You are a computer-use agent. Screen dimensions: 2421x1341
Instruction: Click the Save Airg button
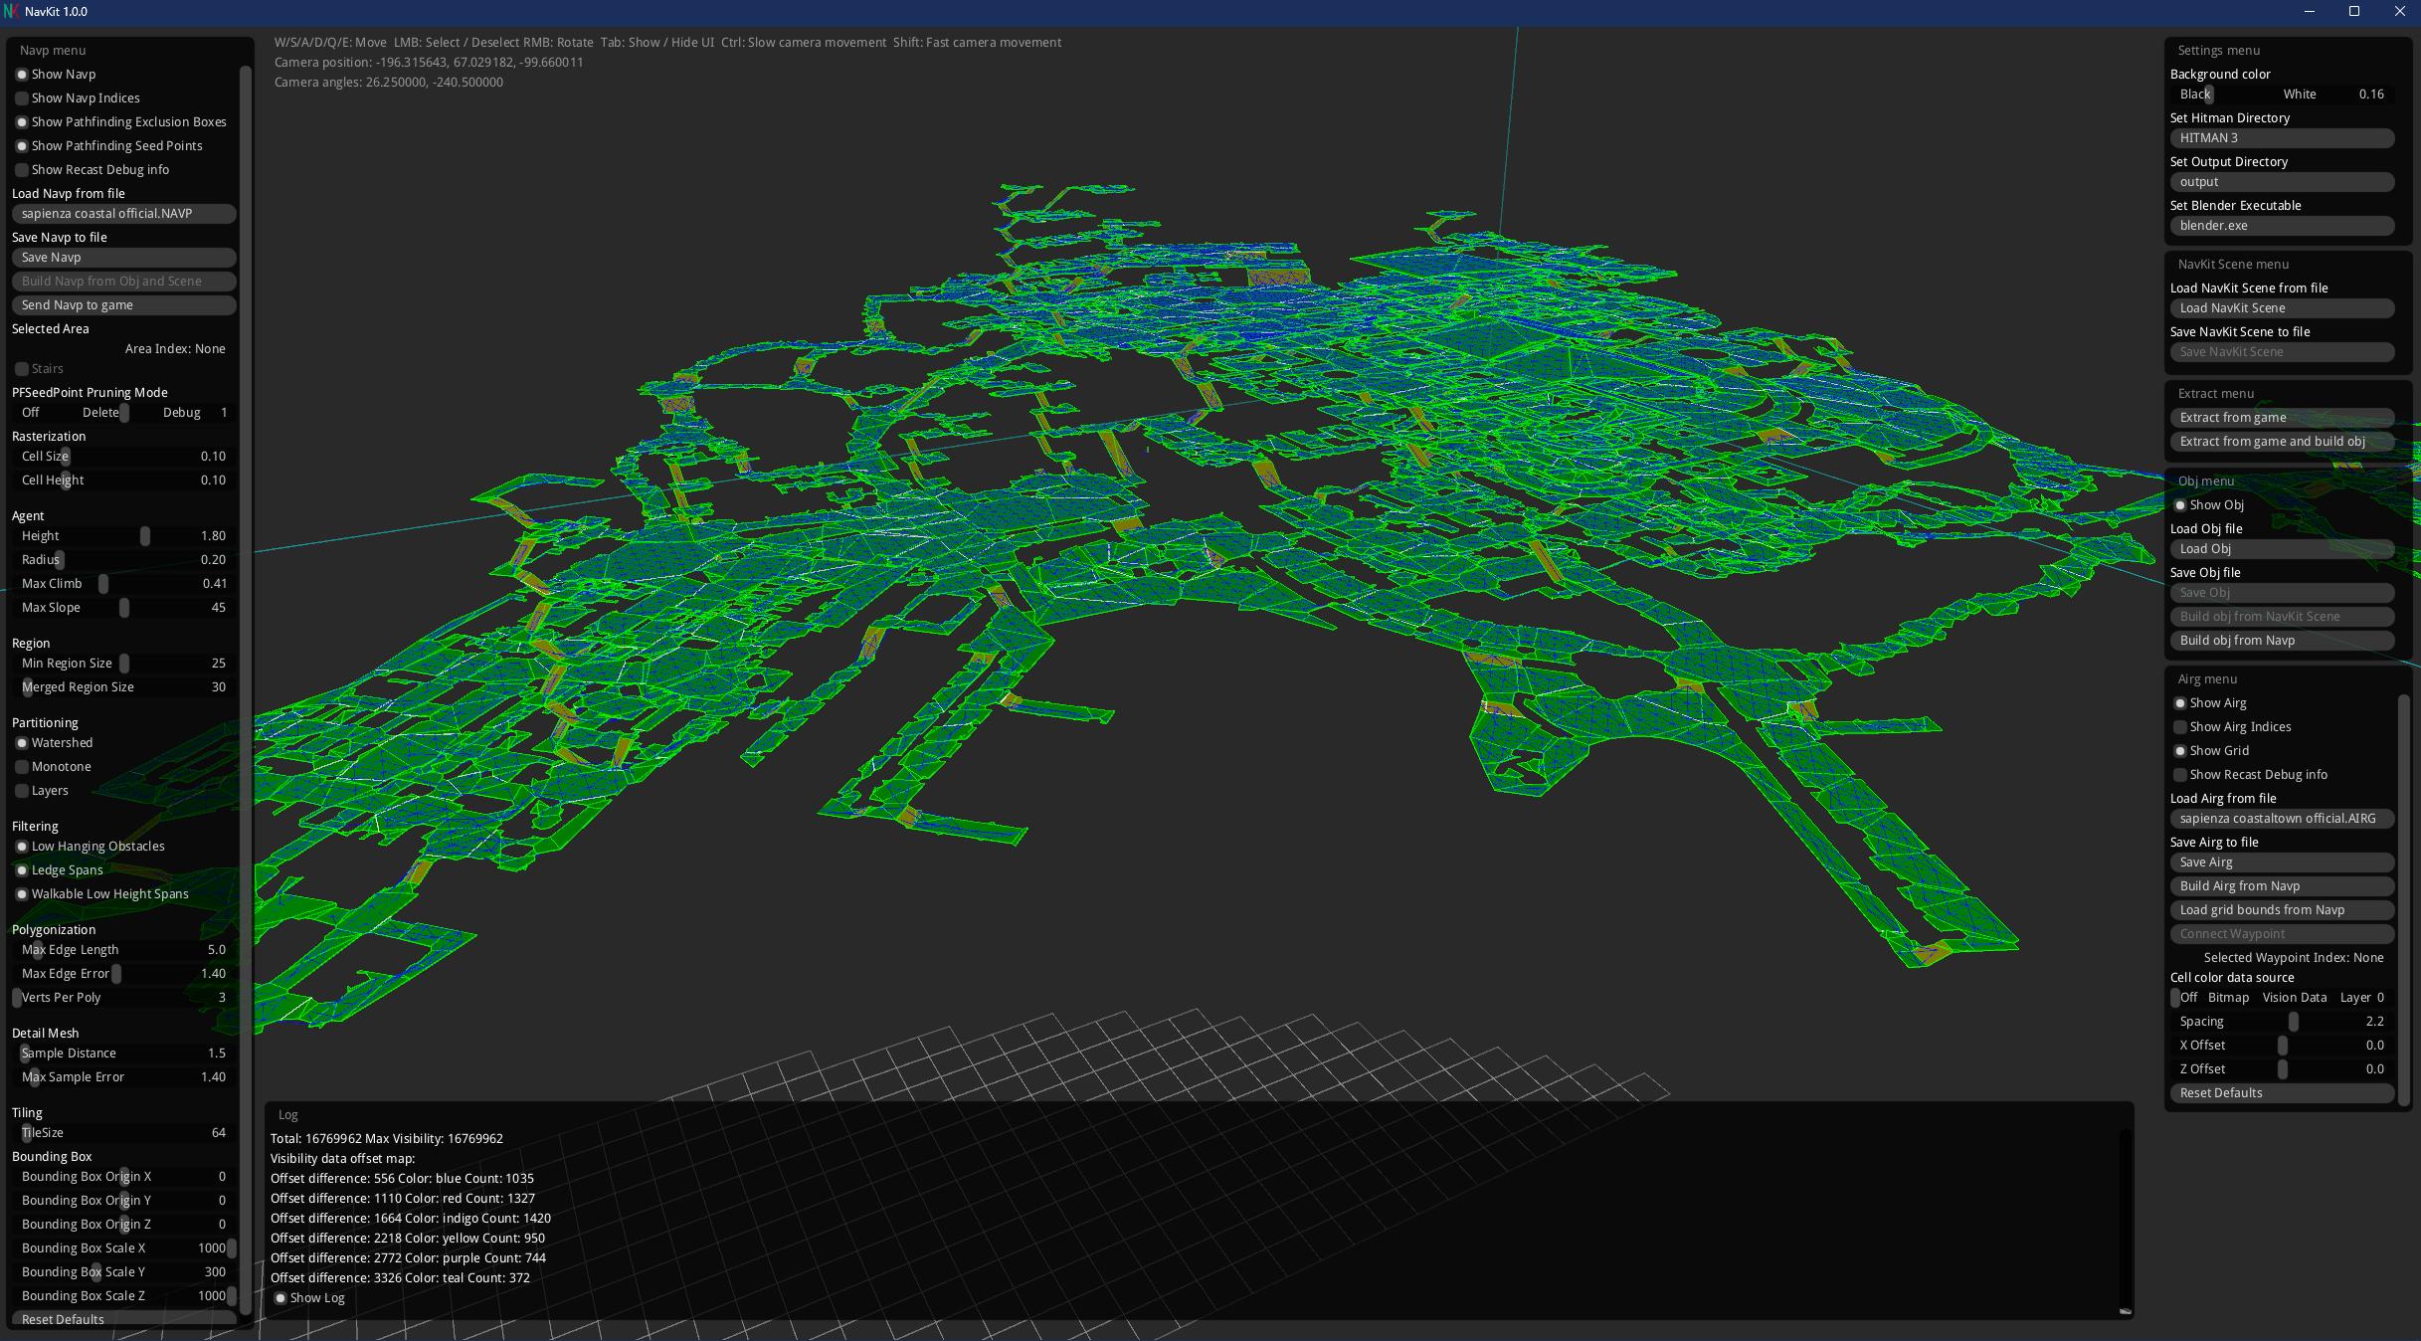click(2282, 862)
